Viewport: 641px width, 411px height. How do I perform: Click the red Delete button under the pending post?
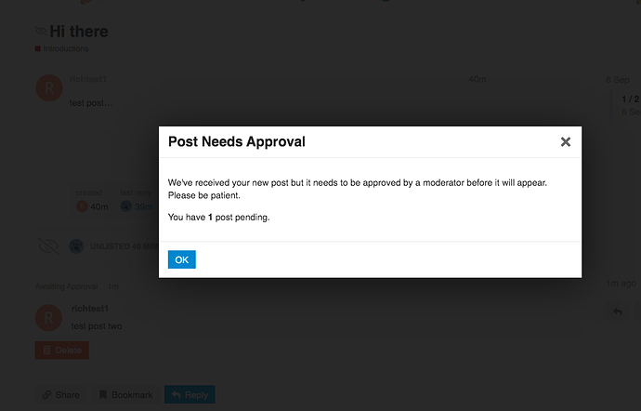(x=61, y=351)
